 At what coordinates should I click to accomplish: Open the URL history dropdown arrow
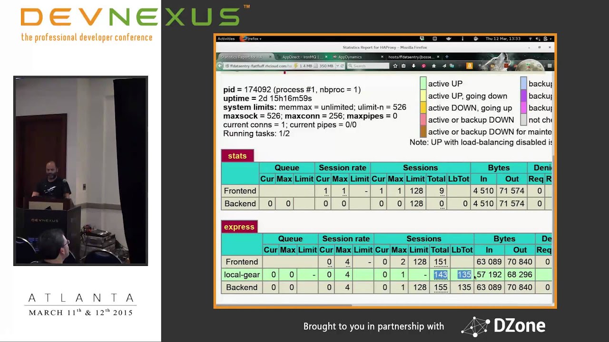pyautogui.click(x=337, y=66)
